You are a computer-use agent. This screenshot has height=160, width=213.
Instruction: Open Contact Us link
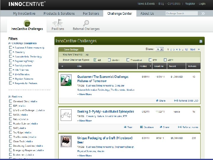click(x=174, y=4)
